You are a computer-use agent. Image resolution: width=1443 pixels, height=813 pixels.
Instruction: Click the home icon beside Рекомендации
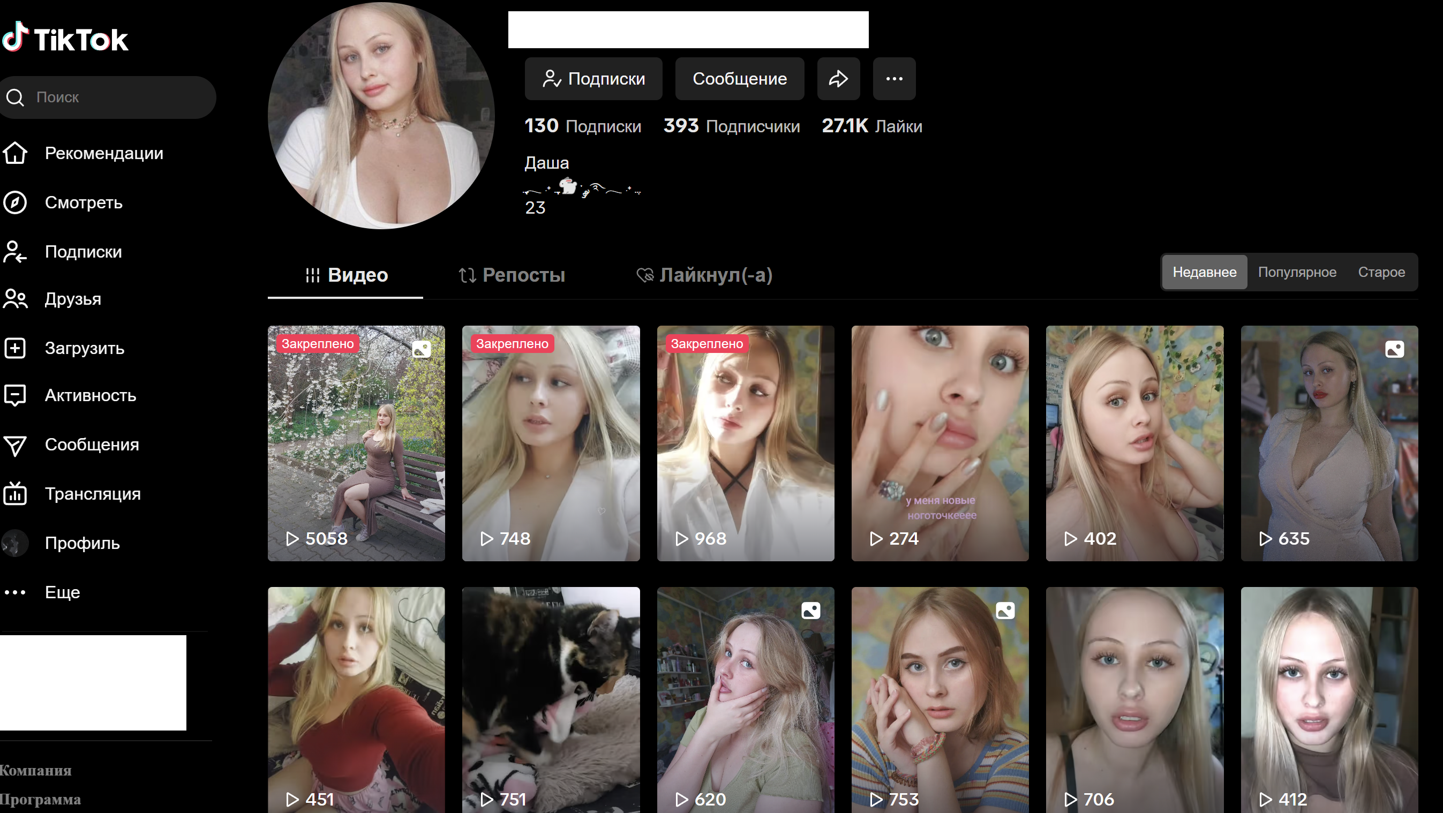(x=15, y=153)
